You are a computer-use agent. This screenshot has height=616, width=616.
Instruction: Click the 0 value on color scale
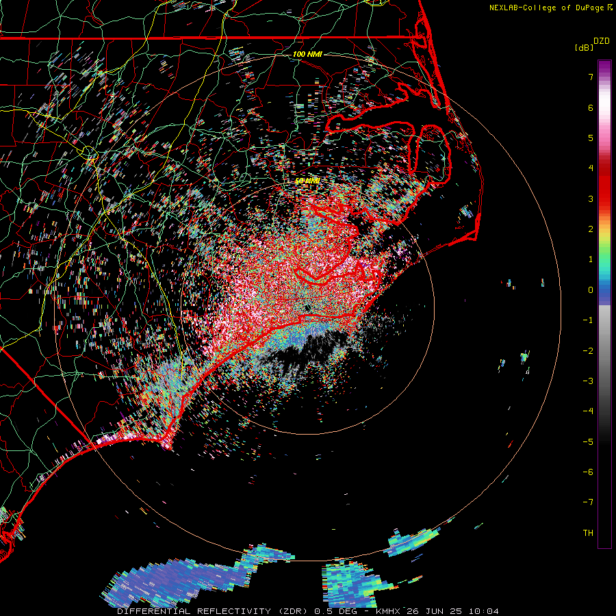[x=591, y=290]
